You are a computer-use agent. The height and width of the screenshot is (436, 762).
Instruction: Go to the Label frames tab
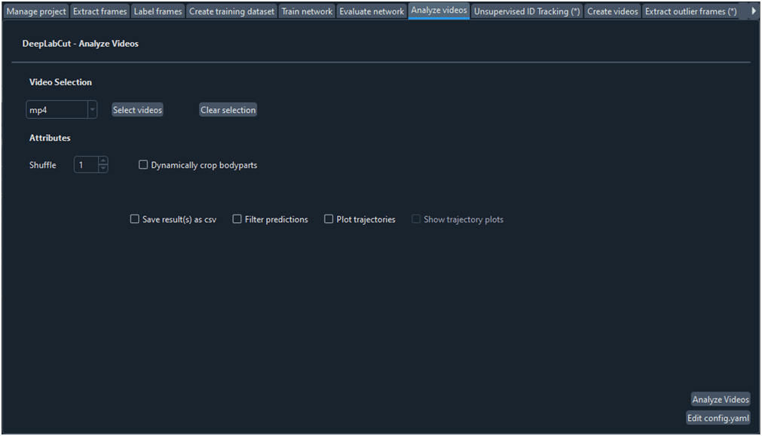[158, 11]
